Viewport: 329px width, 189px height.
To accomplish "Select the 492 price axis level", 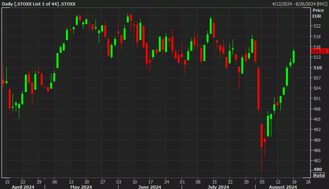I will 317,130.
